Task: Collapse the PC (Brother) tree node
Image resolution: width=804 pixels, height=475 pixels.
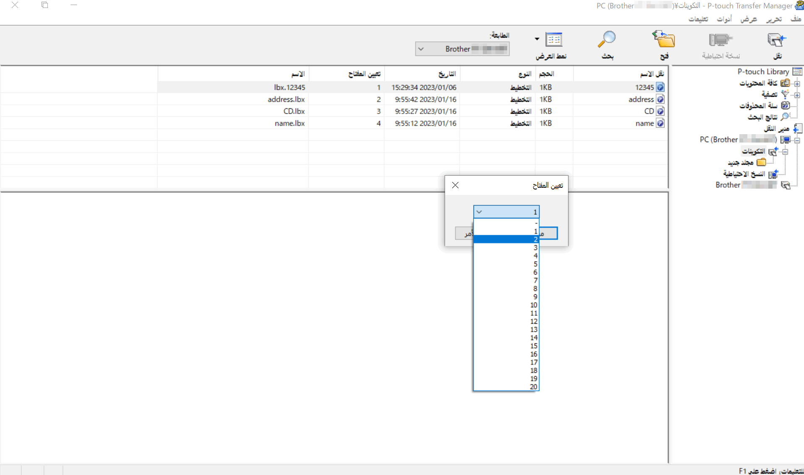Action: [x=797, y=140]
